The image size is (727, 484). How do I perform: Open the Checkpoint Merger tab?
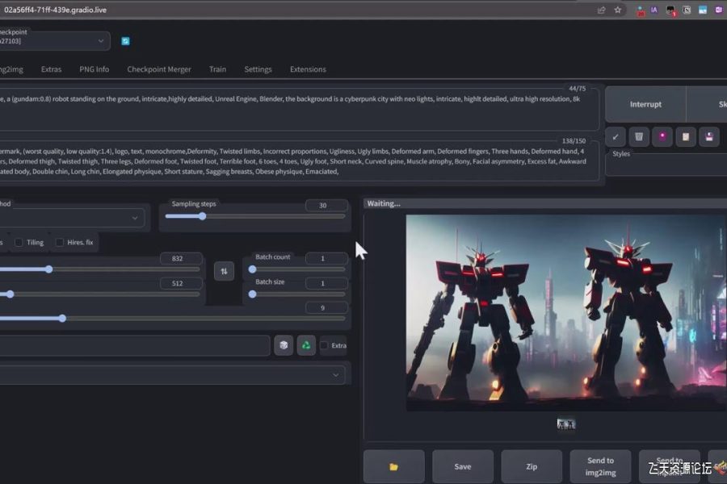coord(159,69)
